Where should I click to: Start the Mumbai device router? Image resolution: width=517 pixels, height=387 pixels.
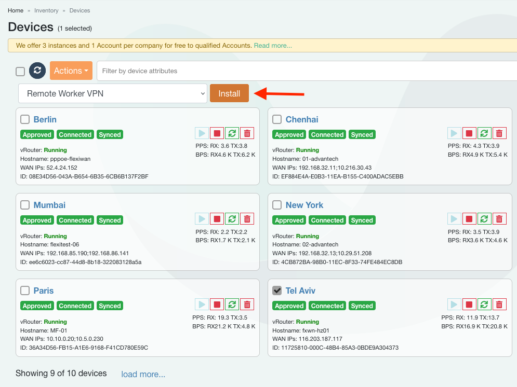coord(202,219)
